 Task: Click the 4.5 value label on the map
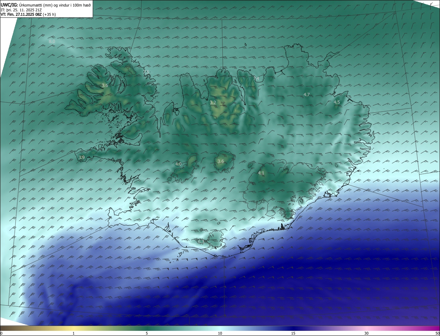pos(337,102)
